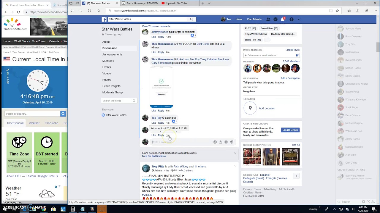The height and width of the screenshot is (213, 380).
Task: Open Members in group sidebar
Action: [x=108, y=61]
